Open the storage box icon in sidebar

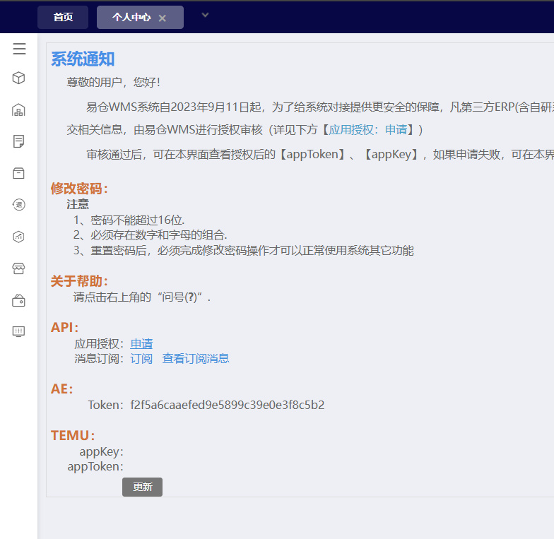coord(18,173)
